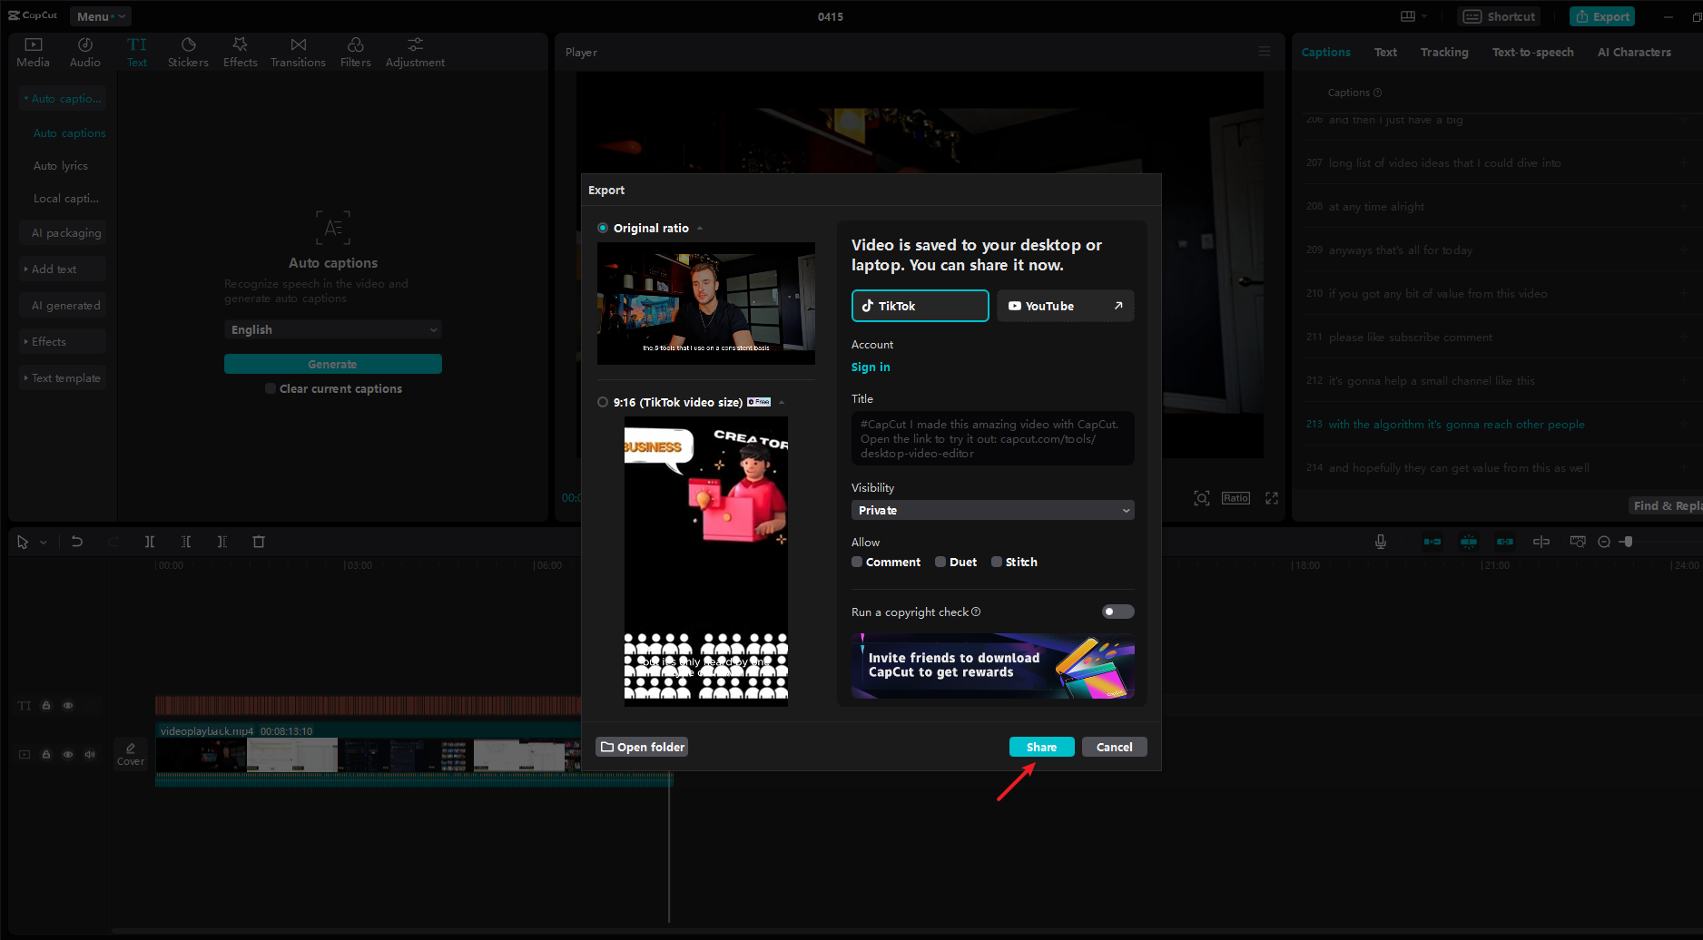Expand the Text template section

click(63, 377)
